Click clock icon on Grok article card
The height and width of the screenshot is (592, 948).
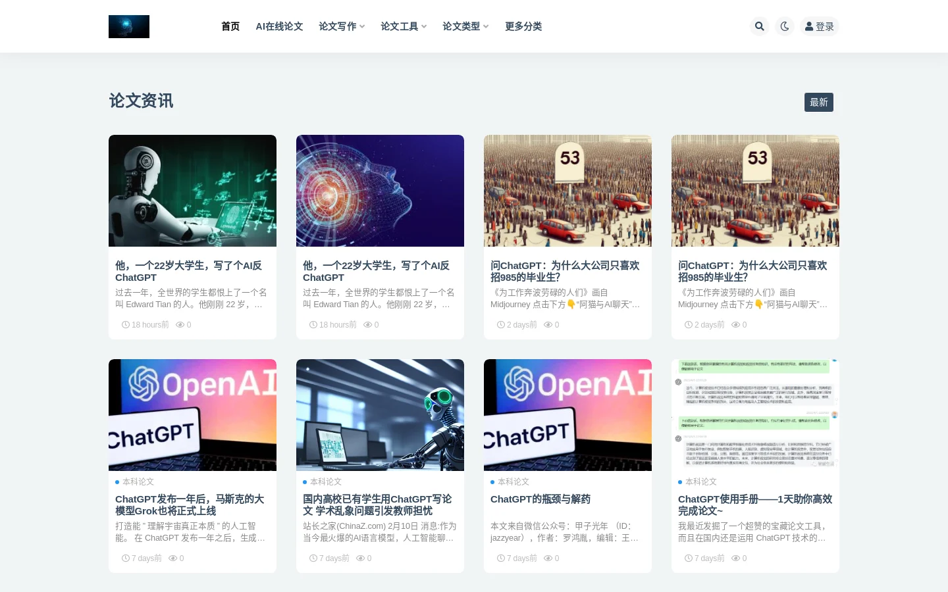tap(126, 558)
